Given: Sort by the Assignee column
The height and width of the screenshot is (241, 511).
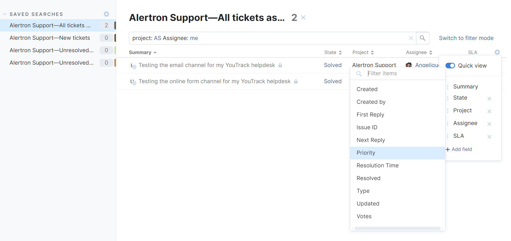Looking at the screenshot, I should (x=419, y=52).
